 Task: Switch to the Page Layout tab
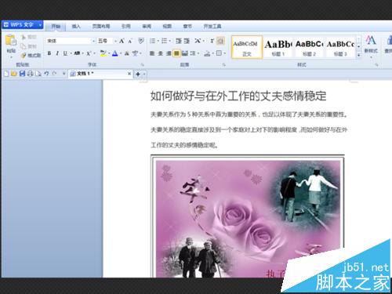[101, 26]
